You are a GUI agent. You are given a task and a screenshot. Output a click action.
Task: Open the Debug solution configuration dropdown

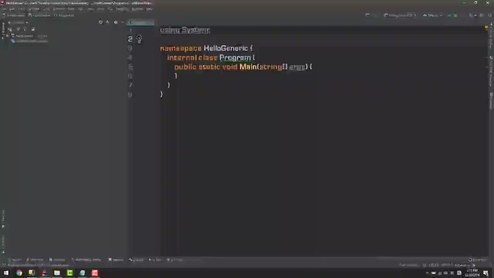point(432,15)
